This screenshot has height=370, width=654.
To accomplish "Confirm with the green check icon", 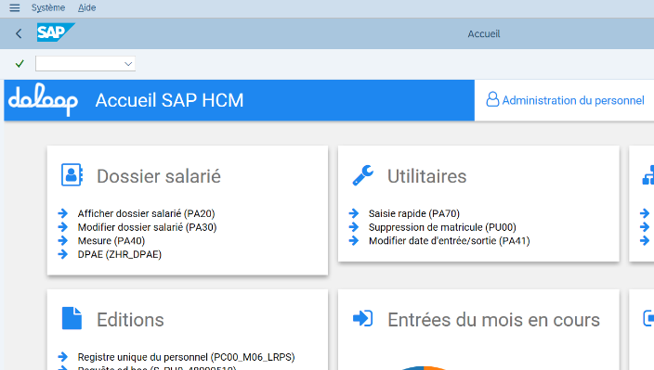I will point(20,64).
